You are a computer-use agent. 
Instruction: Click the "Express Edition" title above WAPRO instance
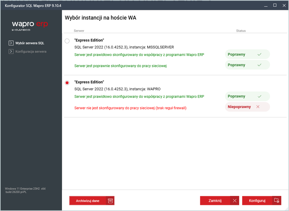coord(89,82)
